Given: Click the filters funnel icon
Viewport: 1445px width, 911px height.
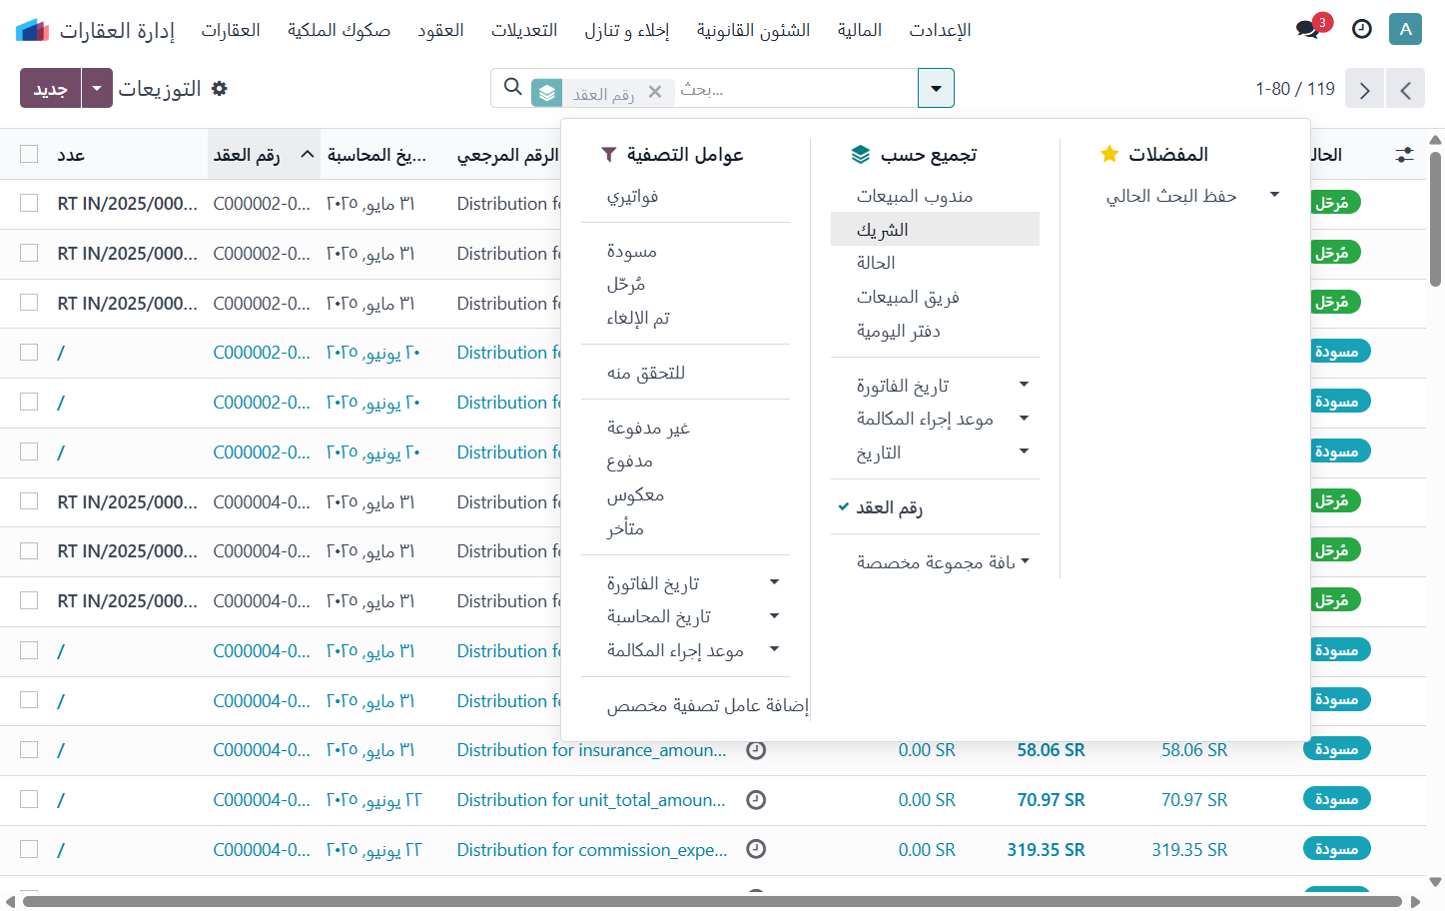Looking at the screenshot, I should 609,154.
